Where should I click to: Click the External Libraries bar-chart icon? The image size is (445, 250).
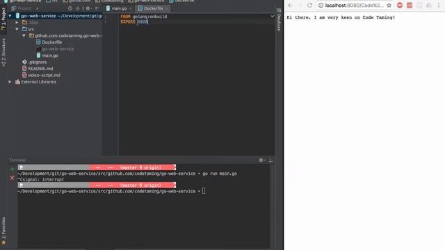point(17,82)
